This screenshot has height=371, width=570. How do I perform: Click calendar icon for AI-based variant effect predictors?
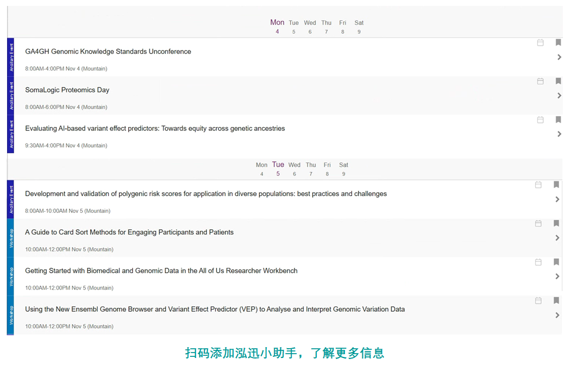click(x=540, y=120)
